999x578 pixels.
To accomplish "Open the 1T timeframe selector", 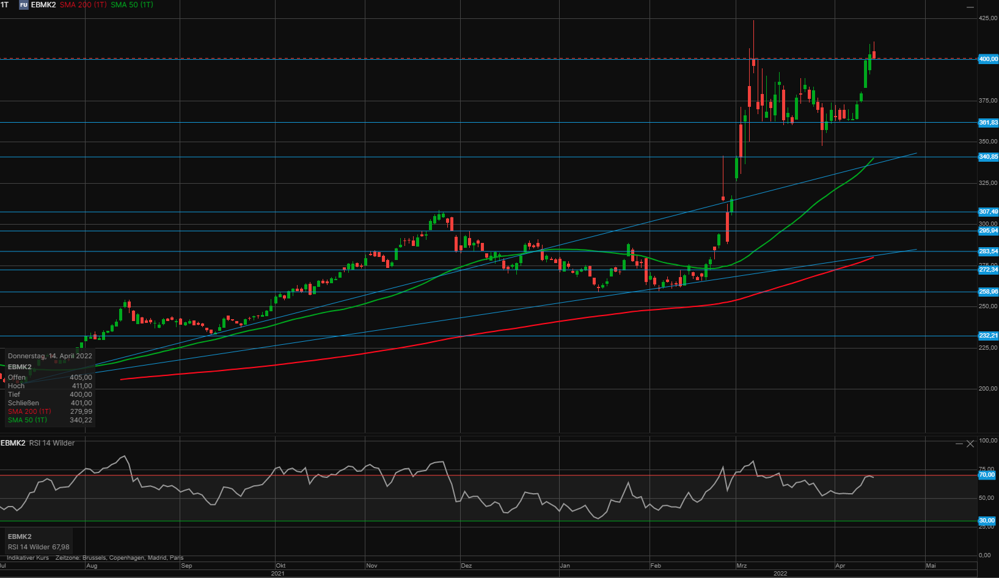I will pos(5,5).
